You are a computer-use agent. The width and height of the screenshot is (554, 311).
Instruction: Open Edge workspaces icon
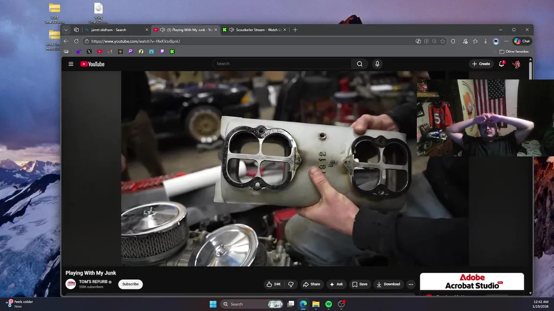[76, 30]
